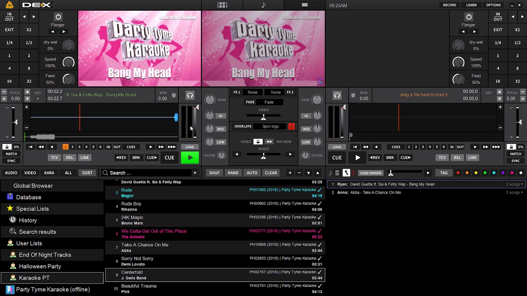Image resolution: width=527 pixels, height=296 pixels.
Task: Click left deck fast rewind double arrow
Action: (41, 147)
